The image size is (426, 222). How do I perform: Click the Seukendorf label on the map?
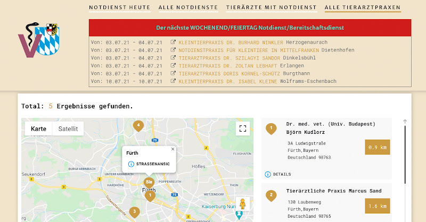(x=34, y=174)
